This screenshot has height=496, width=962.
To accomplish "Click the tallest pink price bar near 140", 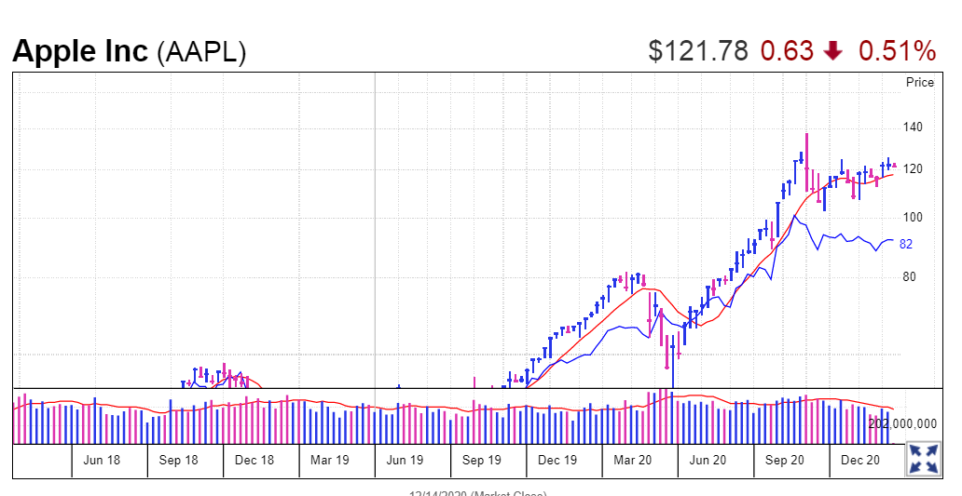I will (x=806, y=162).
